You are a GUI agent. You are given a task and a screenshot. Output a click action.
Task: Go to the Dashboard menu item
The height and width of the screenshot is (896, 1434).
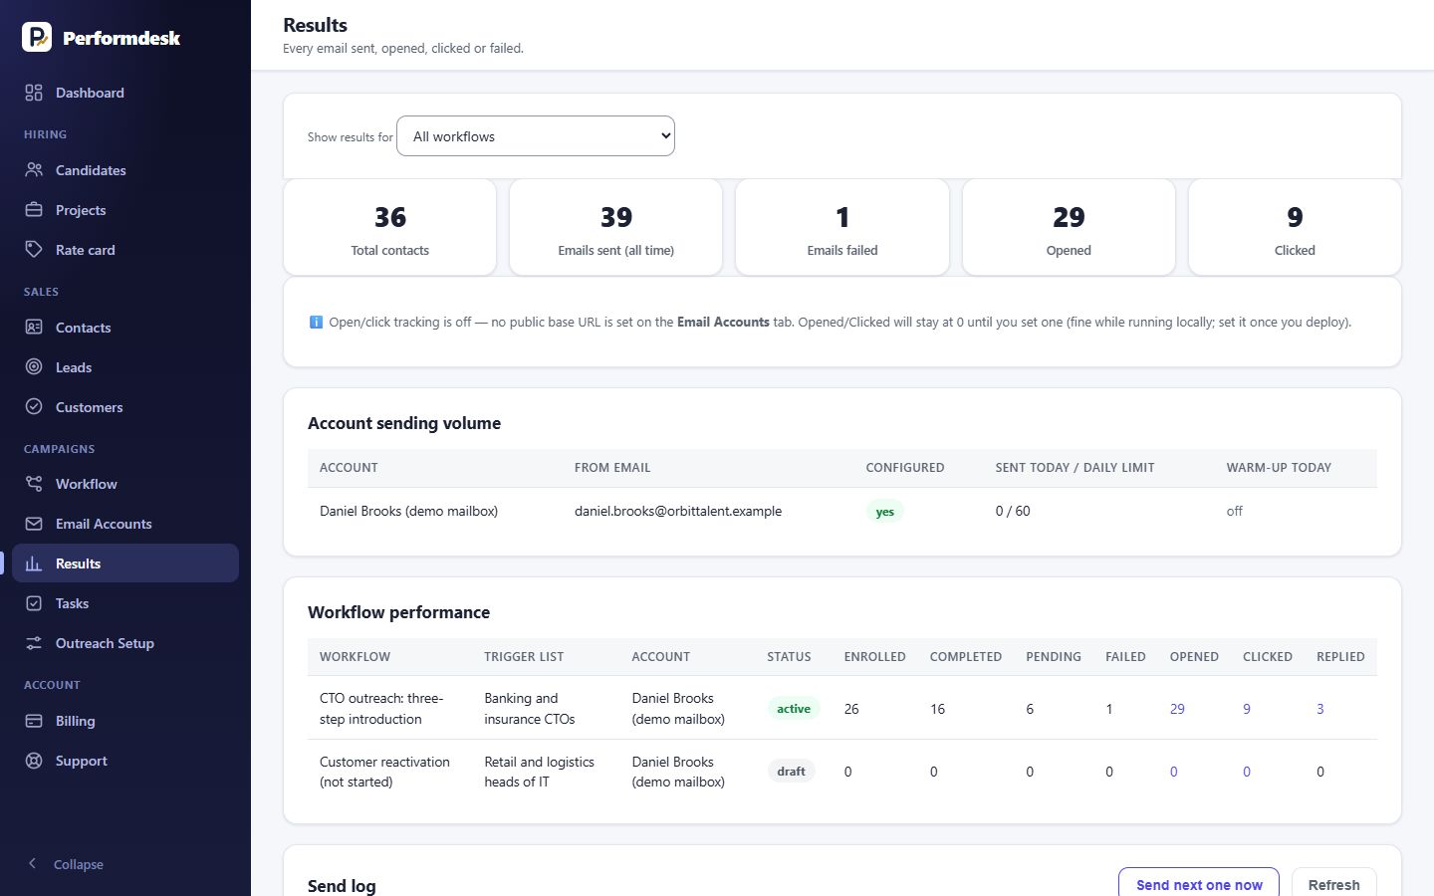pyautogui.click(x=125, y=93)
